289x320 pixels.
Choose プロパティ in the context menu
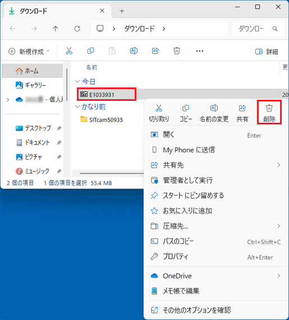pyautogui.click(x=216, y=256)
